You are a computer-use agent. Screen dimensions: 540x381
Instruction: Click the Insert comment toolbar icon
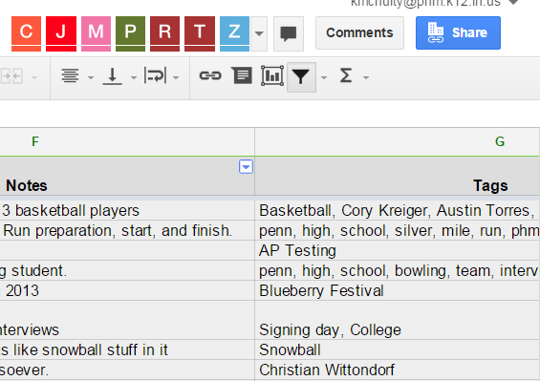pos(242,75)
